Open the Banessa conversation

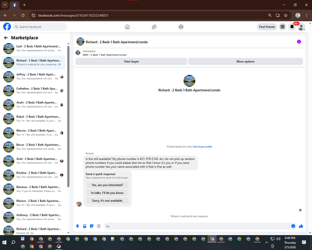33,189
